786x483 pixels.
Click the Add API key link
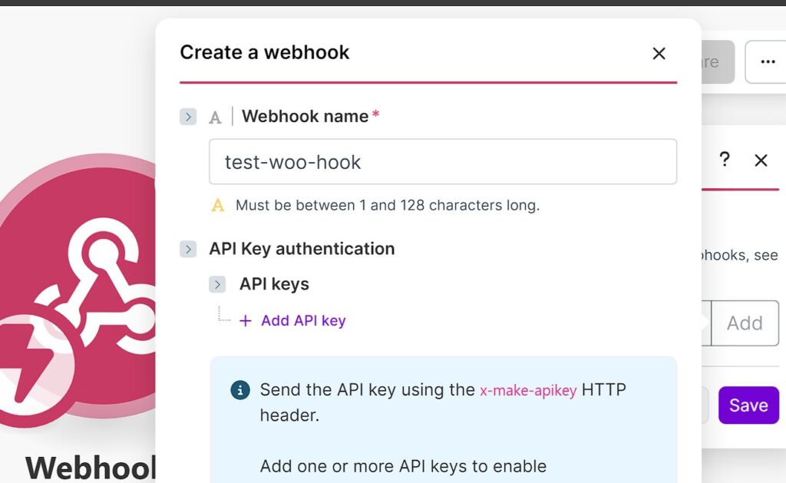coord(303,321)
